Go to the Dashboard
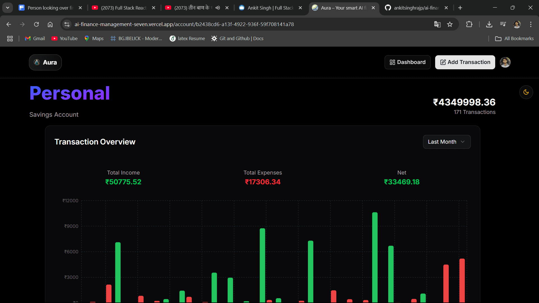Image resolution: width=539 pixels, height=303 pixels. [407, 62]
